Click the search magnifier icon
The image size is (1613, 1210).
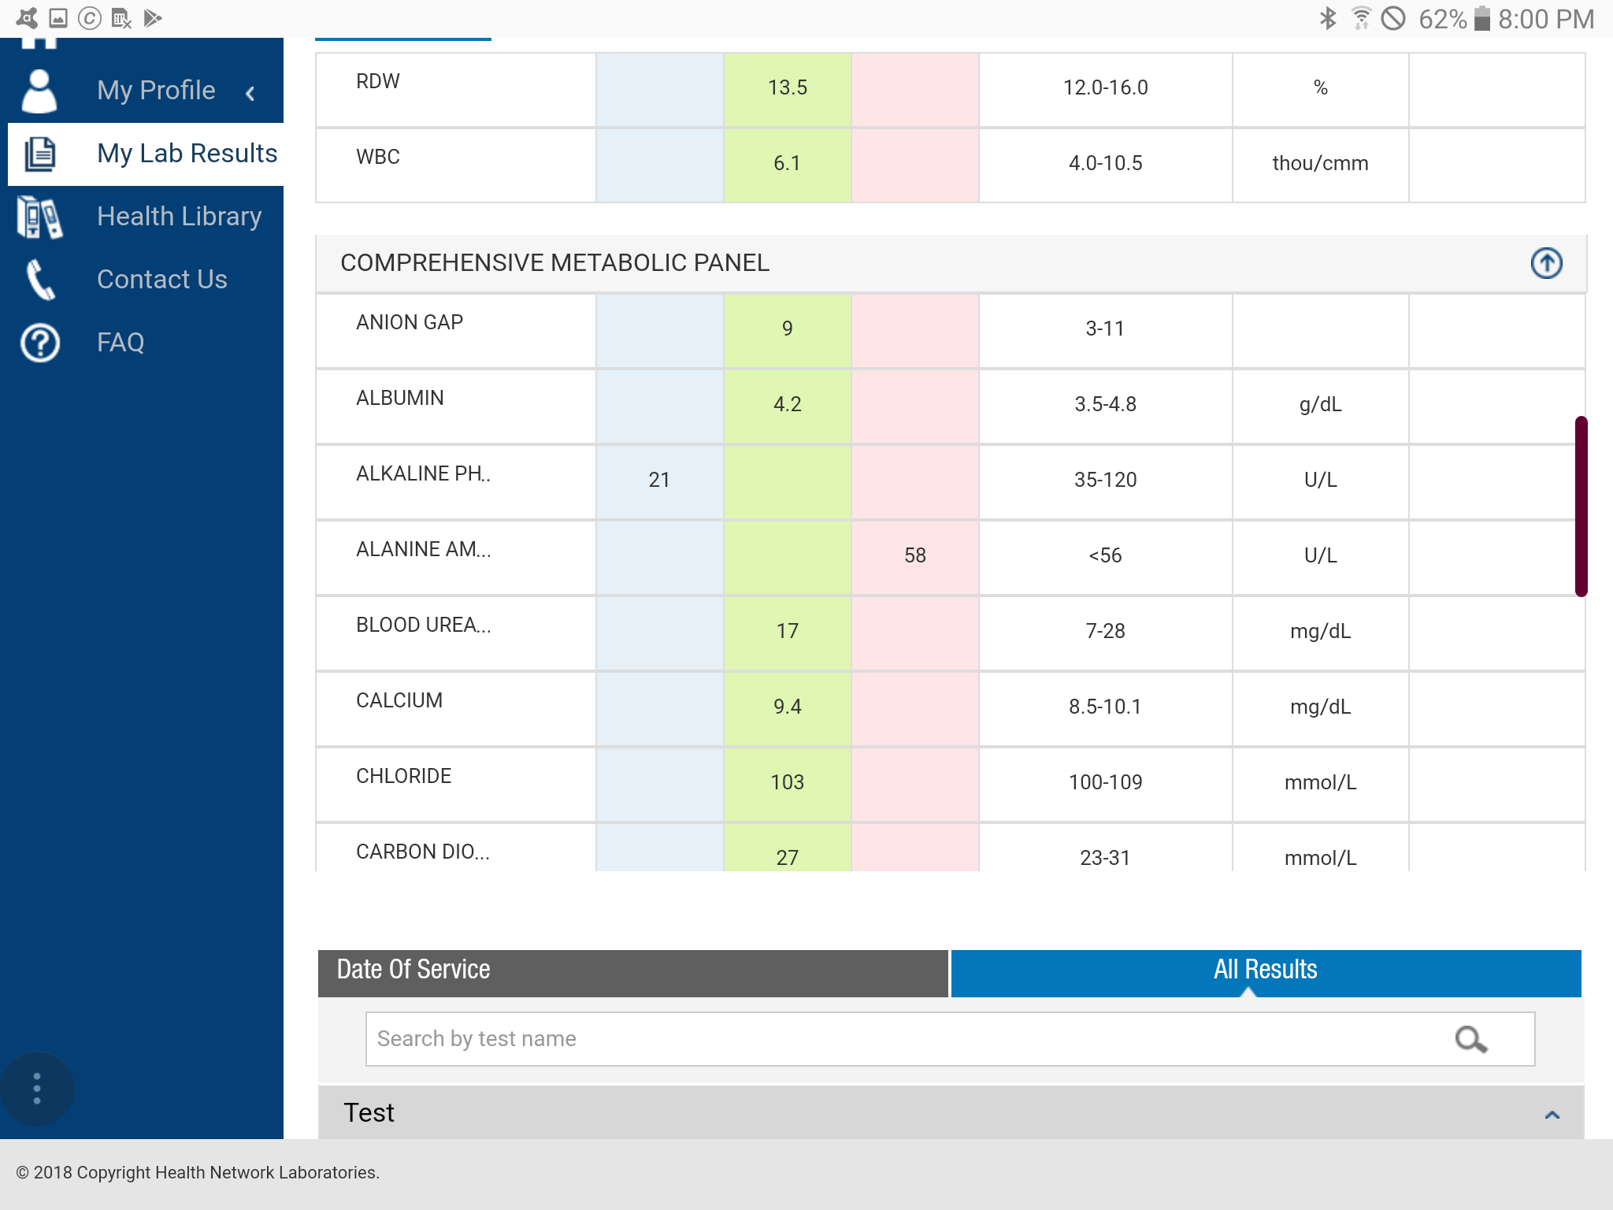(x=1470, y=1039)
